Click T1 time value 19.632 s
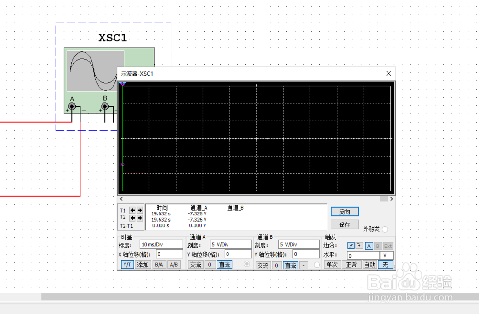479x314 pixels. (x=161, y=213)
